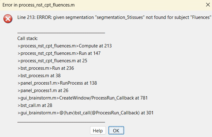212x137 pixels.
Task: Select the 'bst_process.m at 38' entry
Action: 39,76
